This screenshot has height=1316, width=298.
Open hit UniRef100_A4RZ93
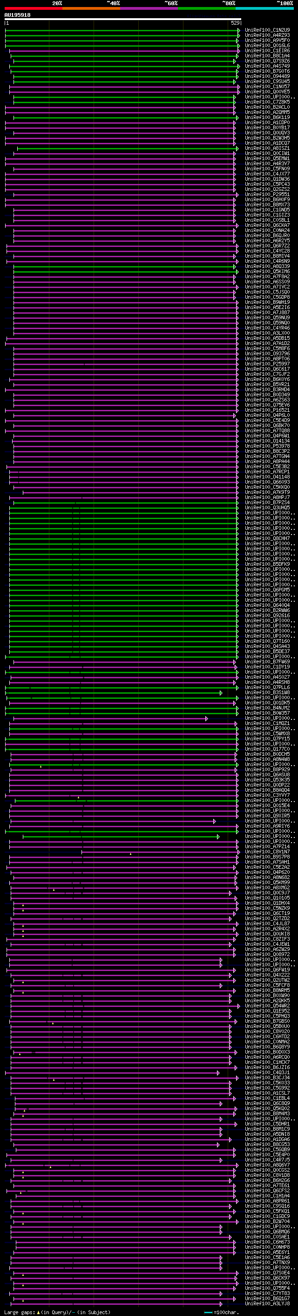tap(267, 35)
